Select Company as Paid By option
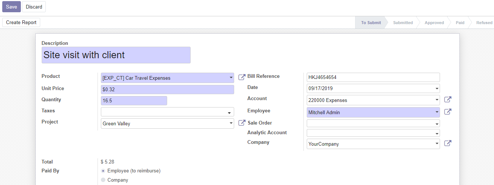This screenshot has width=494, height=185. coord(103,180)
